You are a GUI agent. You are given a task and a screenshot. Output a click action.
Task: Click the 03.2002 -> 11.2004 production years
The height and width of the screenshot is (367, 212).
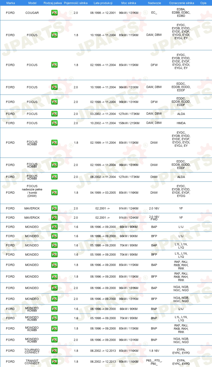point(103,114)
